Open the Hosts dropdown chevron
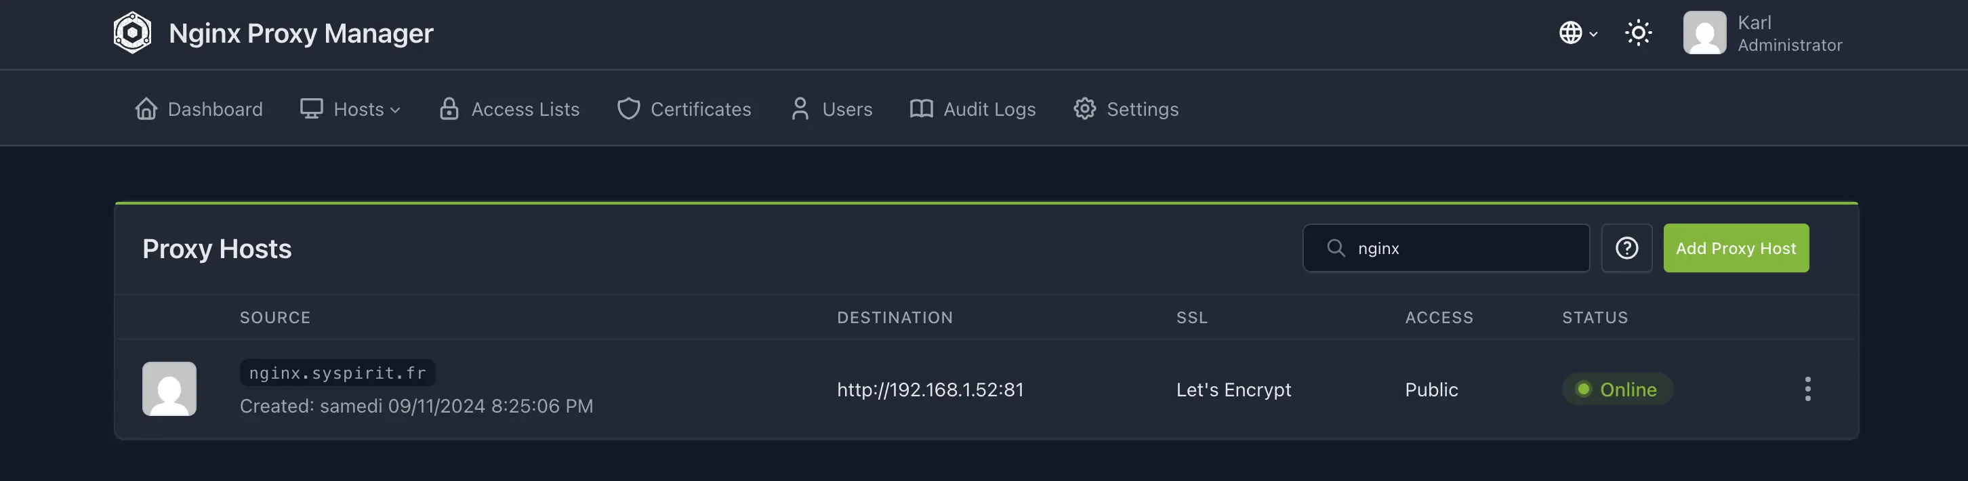1968x481 pixels. pyautogui.click(x=396, y=110)
